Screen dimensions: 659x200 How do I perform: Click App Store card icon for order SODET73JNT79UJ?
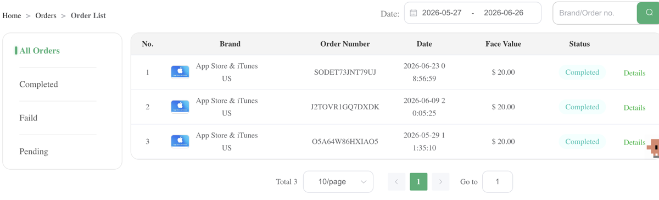point(180,72)
